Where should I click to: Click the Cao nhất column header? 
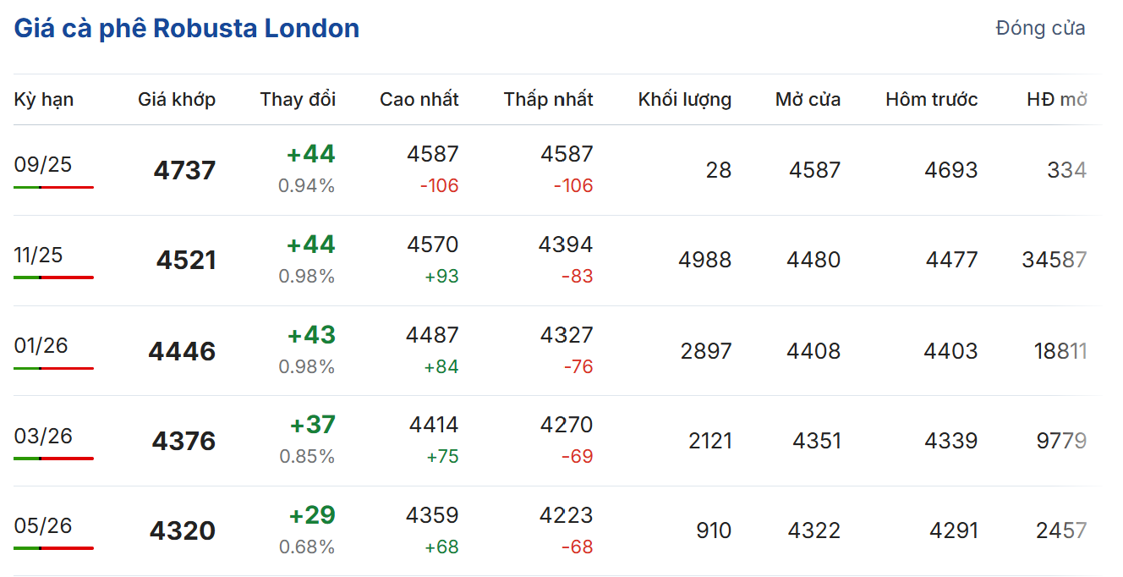click(x=419, y=100)
